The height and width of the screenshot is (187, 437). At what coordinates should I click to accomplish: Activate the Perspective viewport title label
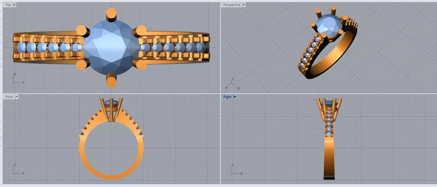(x=232, y=5)
